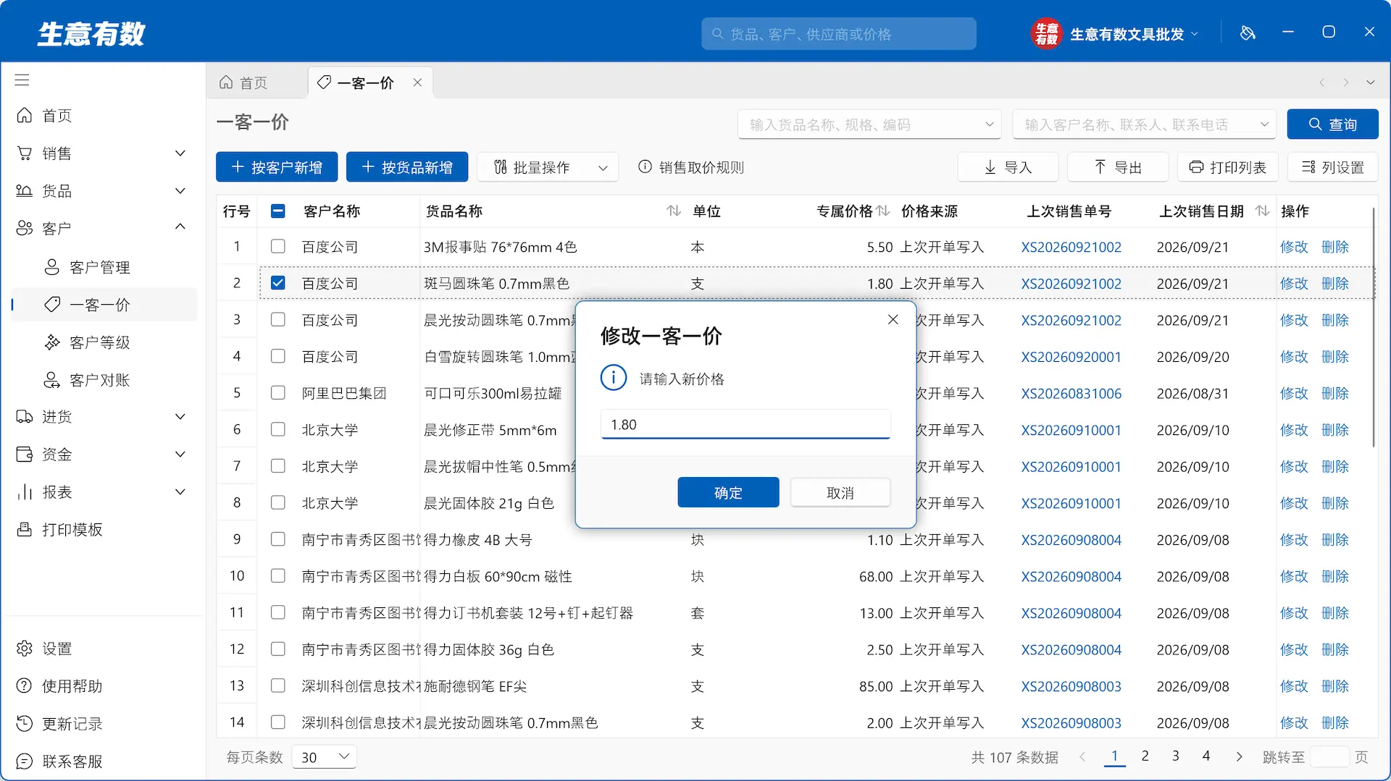Click the 生意有数 account avatar logo

pos(1046,33)
